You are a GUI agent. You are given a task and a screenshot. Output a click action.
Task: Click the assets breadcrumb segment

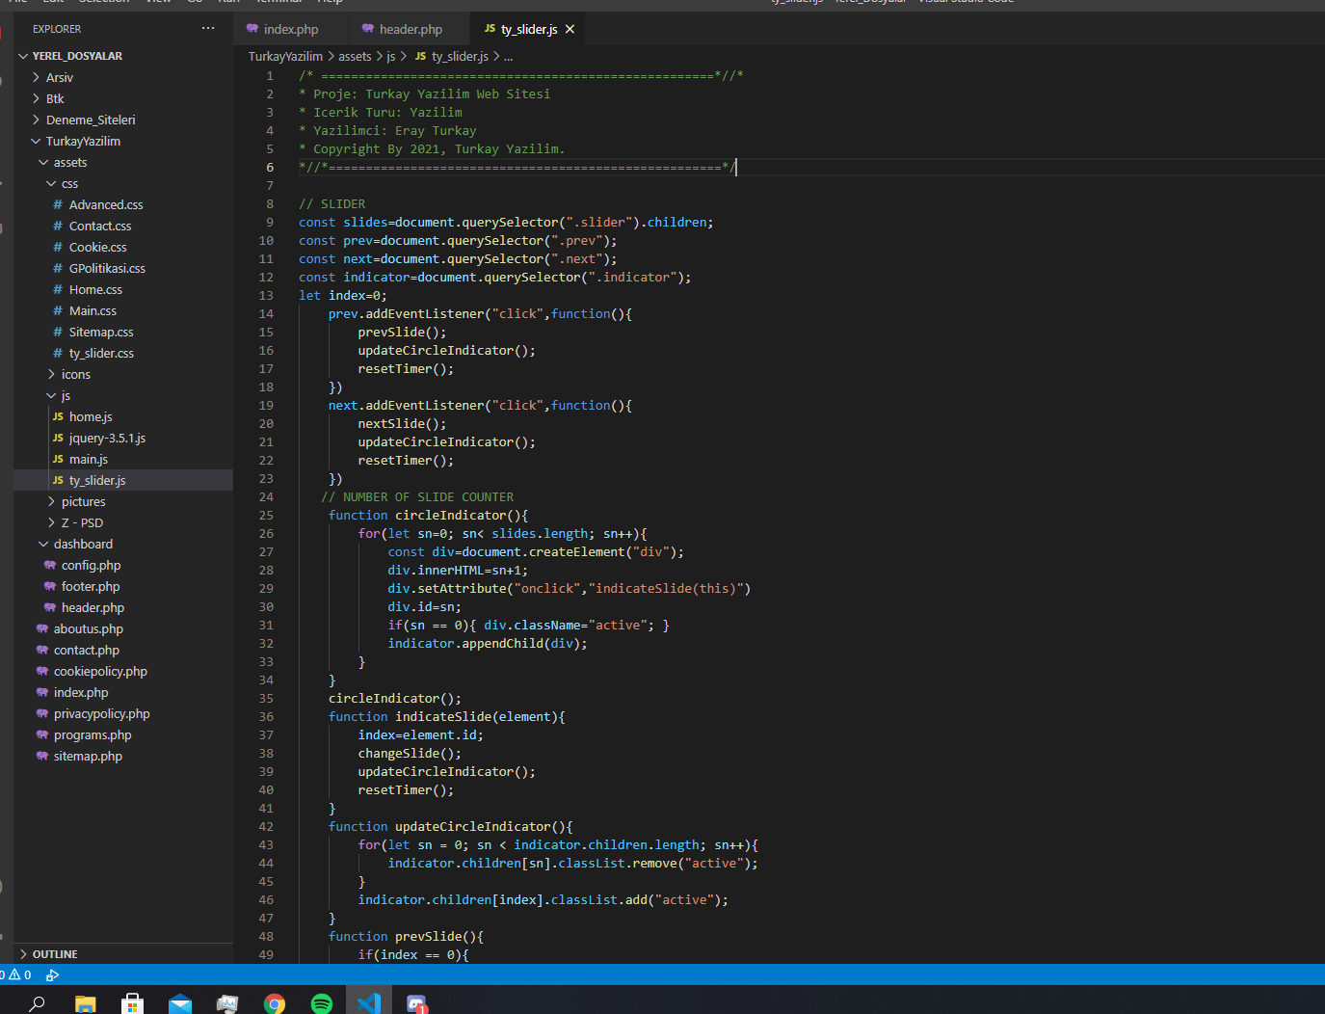point(355,56)
